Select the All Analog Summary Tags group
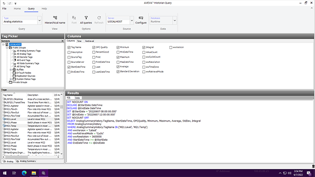 28,51
